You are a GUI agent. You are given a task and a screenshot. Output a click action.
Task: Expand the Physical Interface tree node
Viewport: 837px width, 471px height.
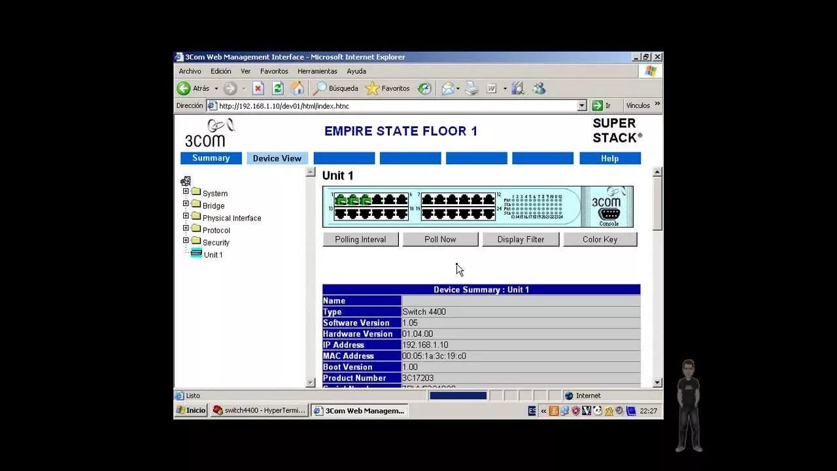(186, 216)
